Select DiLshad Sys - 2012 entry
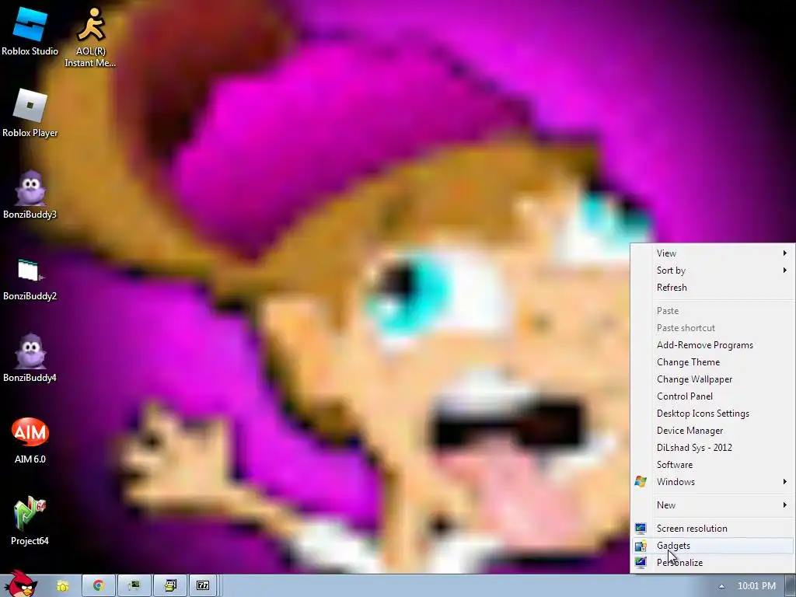The image size is (796, 597). [712, 448]
